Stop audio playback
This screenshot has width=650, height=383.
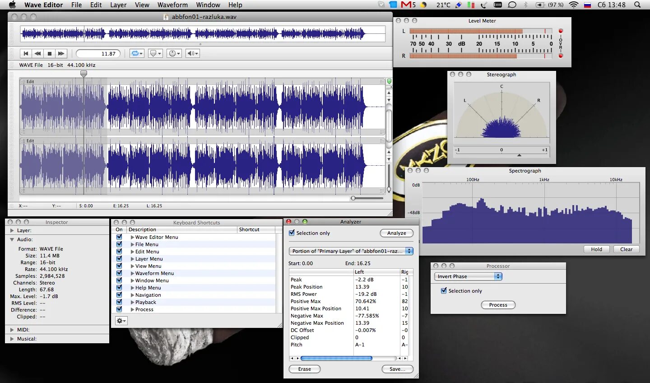coord(50,53)
